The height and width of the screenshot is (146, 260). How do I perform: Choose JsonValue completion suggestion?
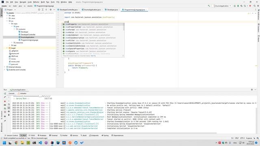(93, 32)
